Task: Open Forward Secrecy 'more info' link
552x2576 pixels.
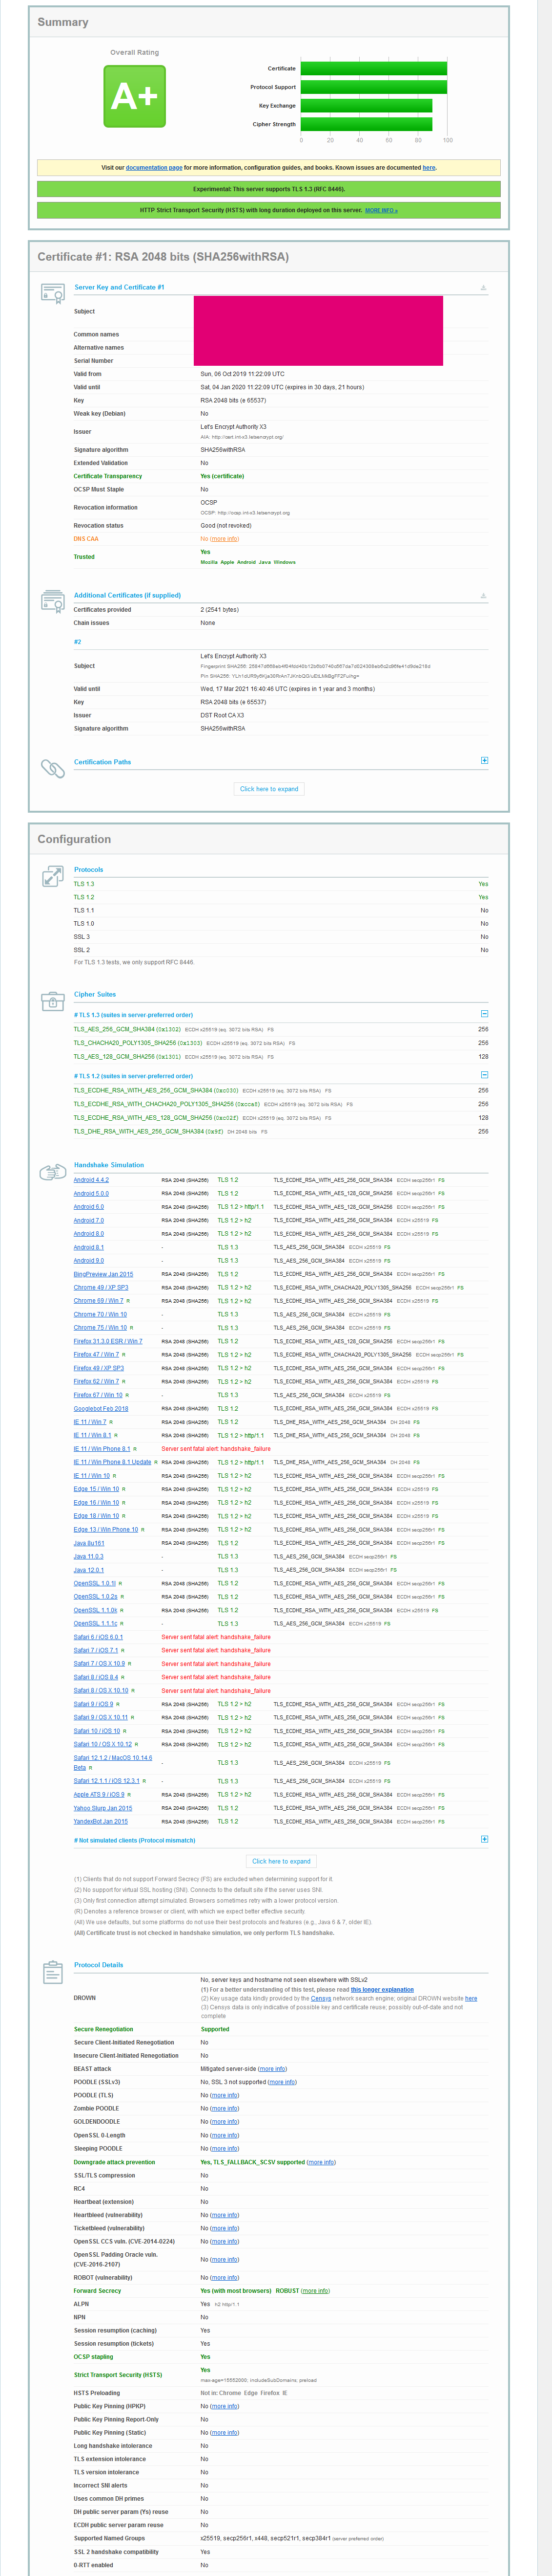Action: [x=315, y=2291]
